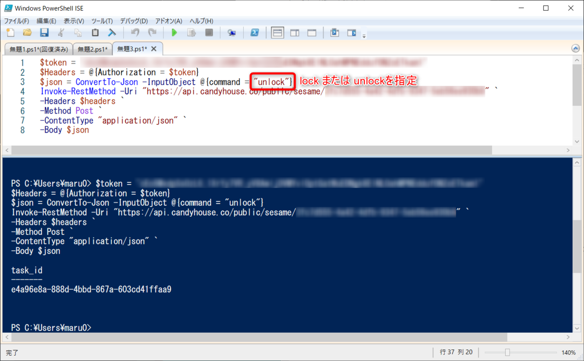This screenshot has height=361, width=584.
Task: Open the ヘルプ(H) menu
Action: coord(201,21)
